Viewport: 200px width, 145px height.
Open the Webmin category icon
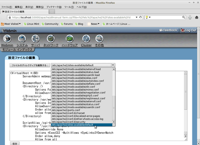click(x=7, y=39)
